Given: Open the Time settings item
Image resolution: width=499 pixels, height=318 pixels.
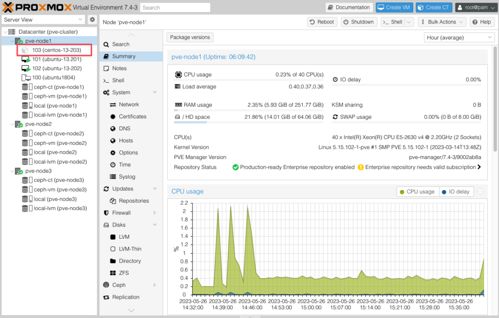Looking at the screenshot, I should [131, 165].
